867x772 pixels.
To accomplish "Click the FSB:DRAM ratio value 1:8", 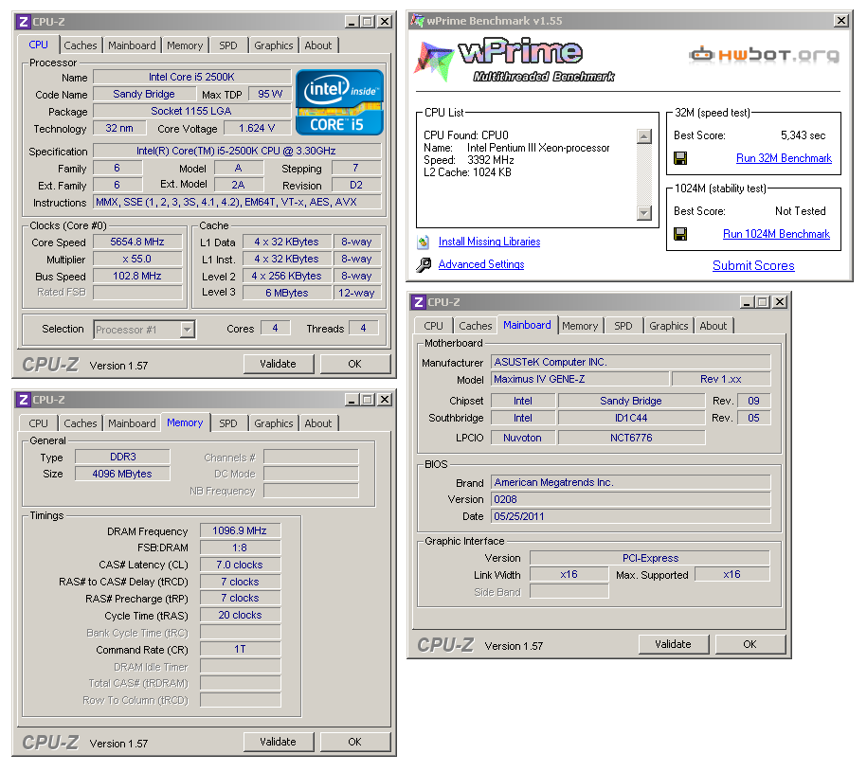I will tap(240, 548).
